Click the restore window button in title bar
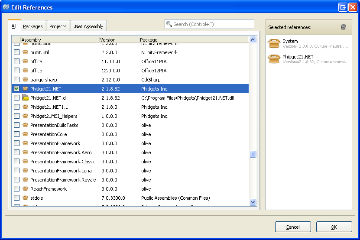The width and height of the screenshot is (360, 240). click(x=343, y=7)
